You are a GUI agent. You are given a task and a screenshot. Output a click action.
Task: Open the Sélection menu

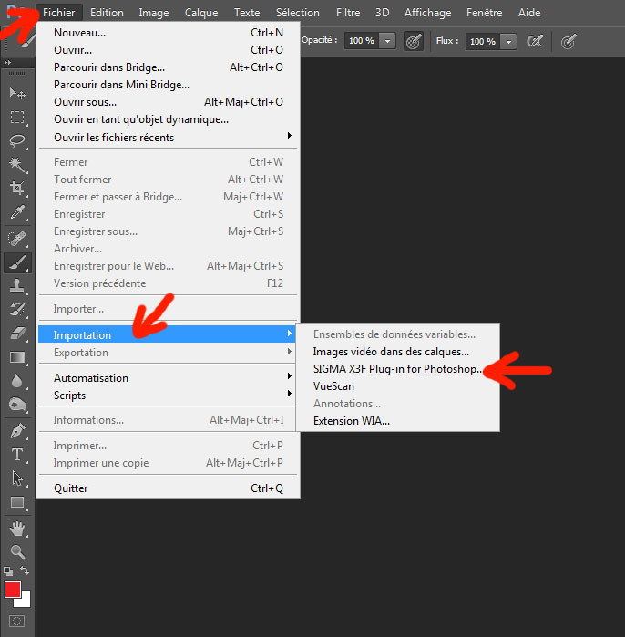pyautogui.click(x=297, y=13)
